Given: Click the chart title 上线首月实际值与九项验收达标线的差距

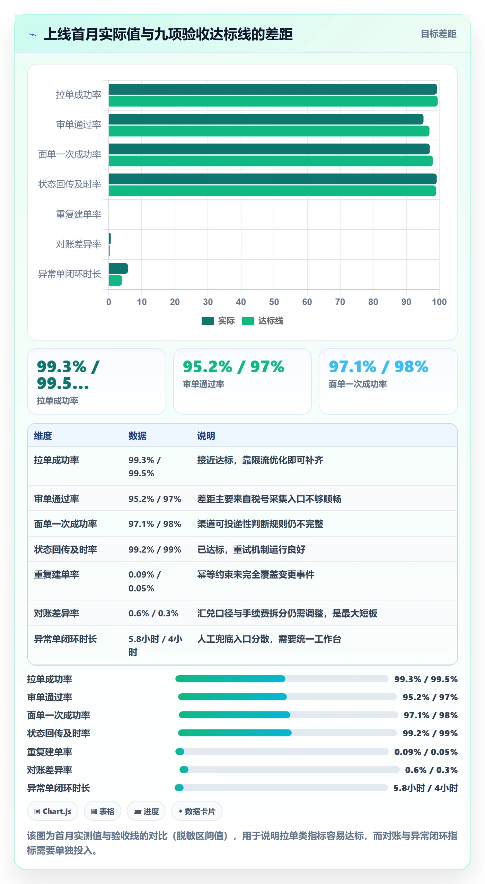Looking at the screenshot, I should (x=168, y=34).
